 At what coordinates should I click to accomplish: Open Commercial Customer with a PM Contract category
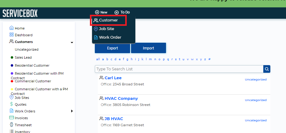tap(39, 91)
